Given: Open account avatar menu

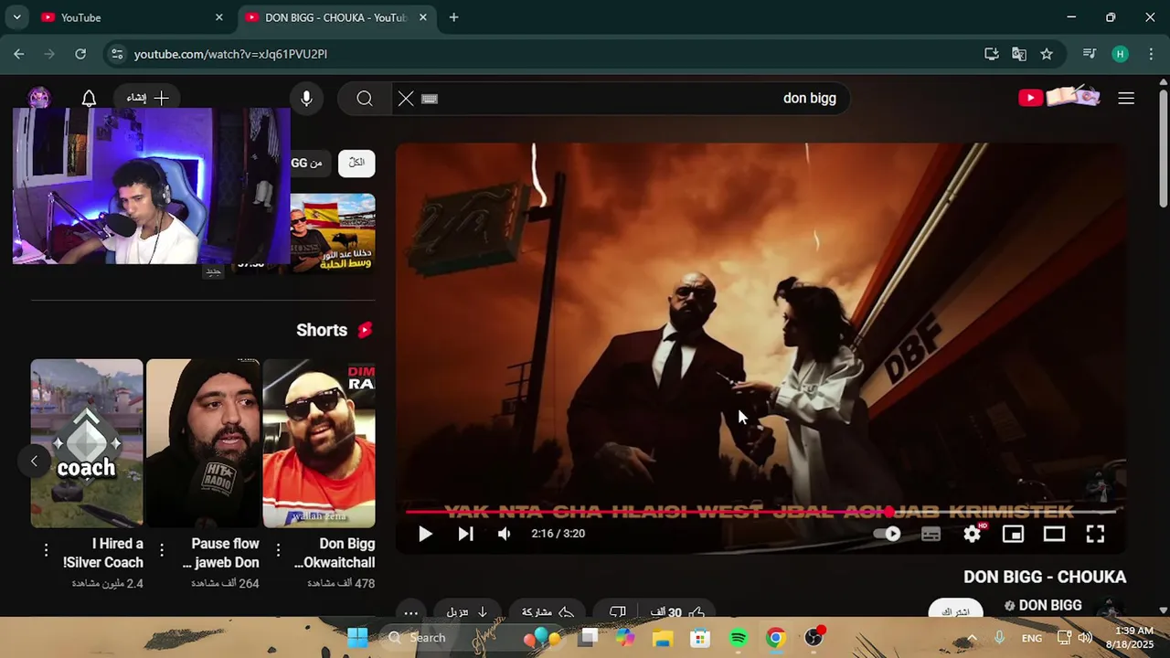Looking at the screenshot, I should pyautogui.click(x=39, y=97).
